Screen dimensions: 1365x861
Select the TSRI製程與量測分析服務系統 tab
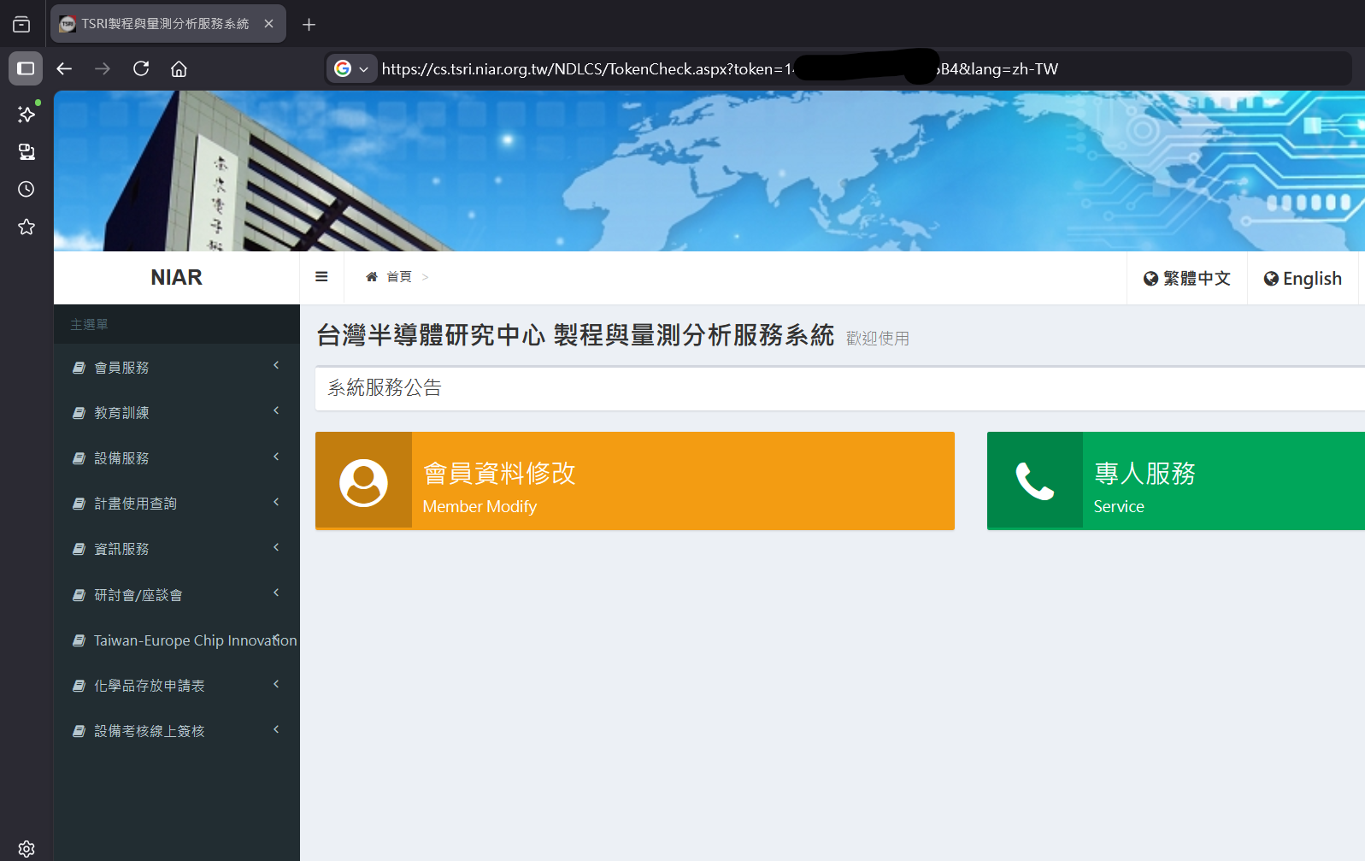pos(166,24)
